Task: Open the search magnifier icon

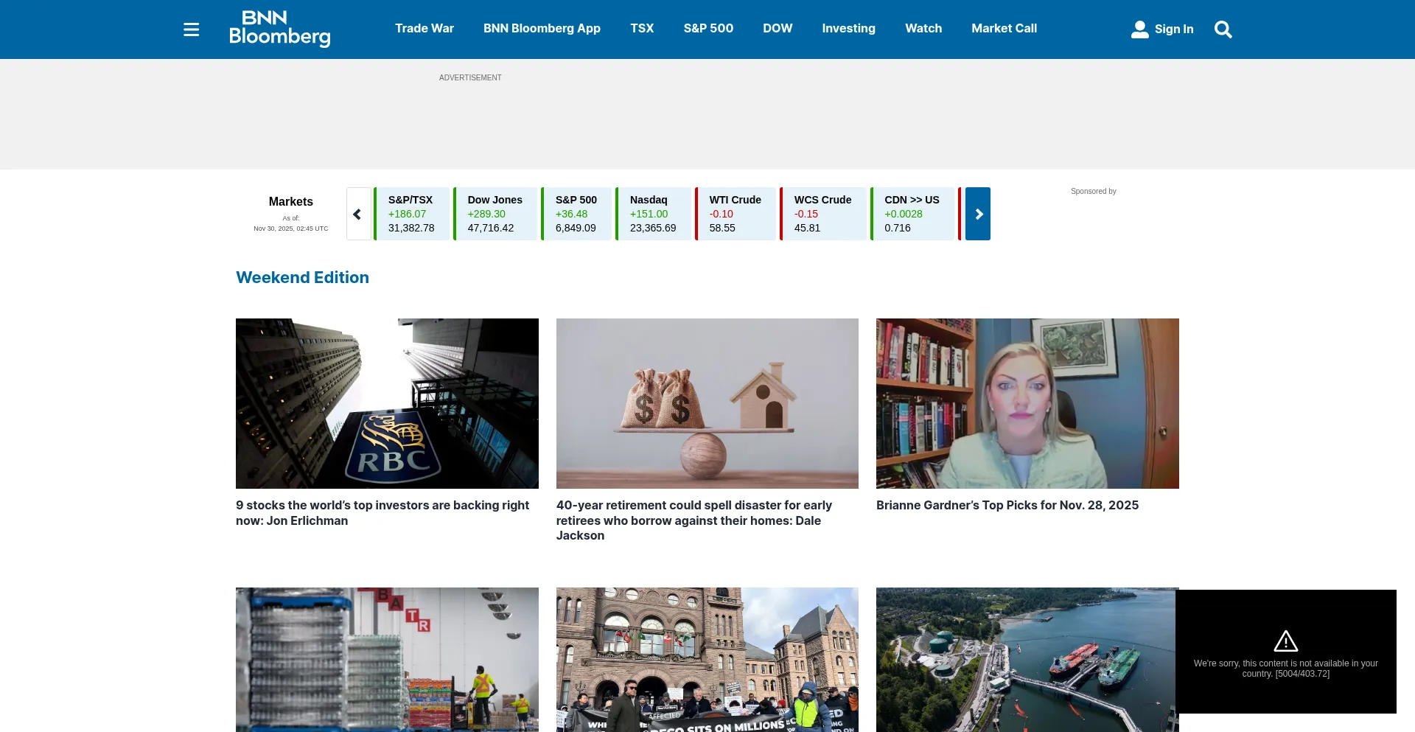Action: point(1223,29)
